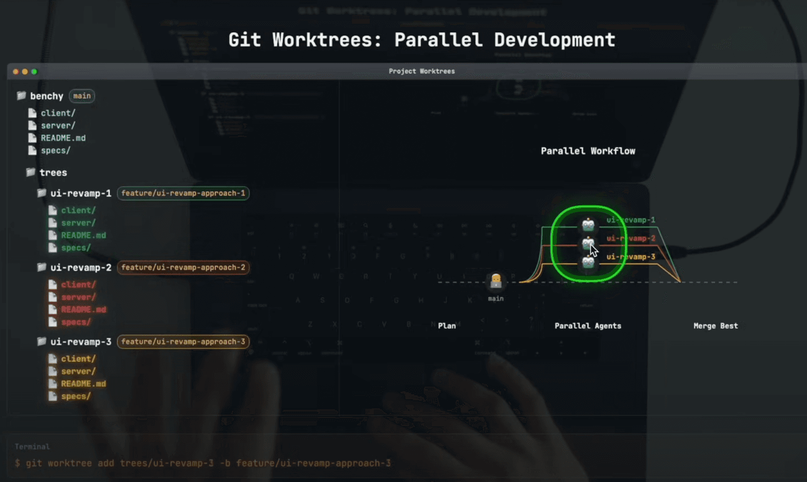Click the robot agent icon on the ui-revamp-1 branch
This screenshot has width=807, height=482.
pyautogui.click(x=588, y=224)
